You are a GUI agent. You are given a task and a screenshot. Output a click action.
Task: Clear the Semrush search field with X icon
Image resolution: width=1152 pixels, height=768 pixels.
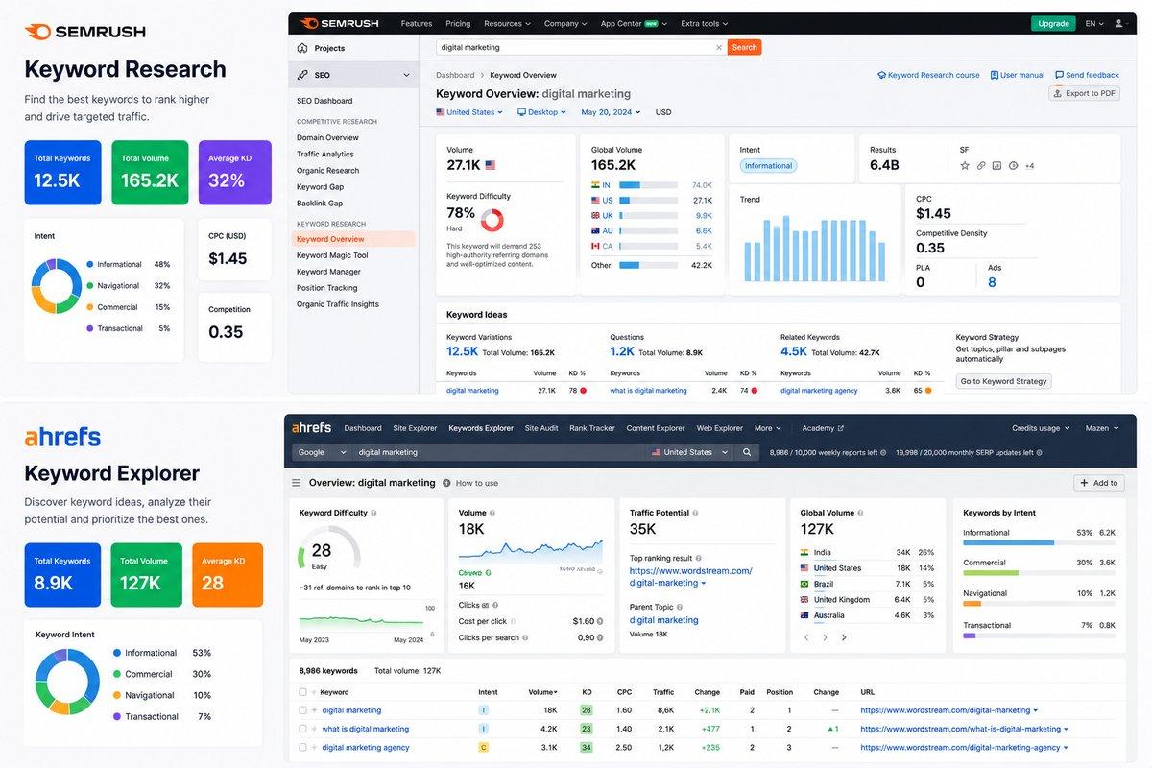tap(719, 47)
